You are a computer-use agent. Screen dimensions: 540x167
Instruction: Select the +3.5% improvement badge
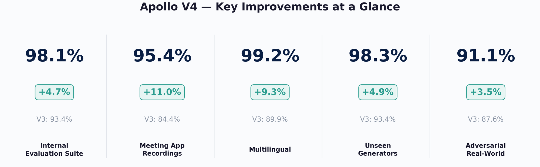486,92
